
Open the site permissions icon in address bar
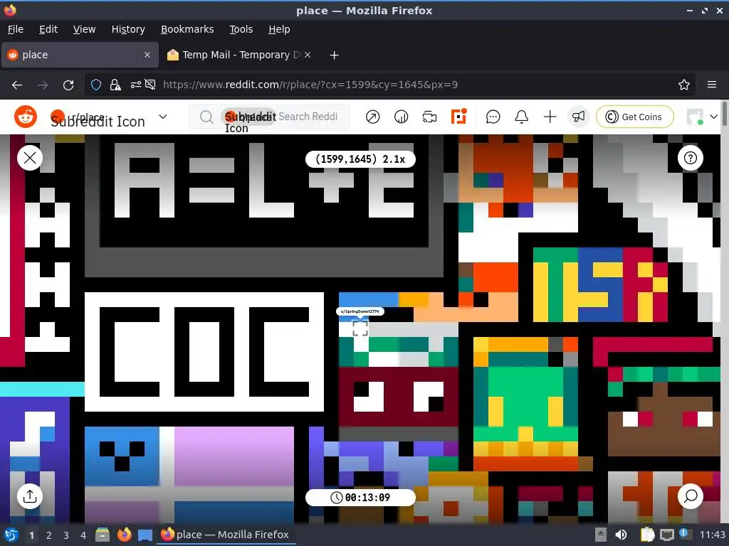pos(136,85)
